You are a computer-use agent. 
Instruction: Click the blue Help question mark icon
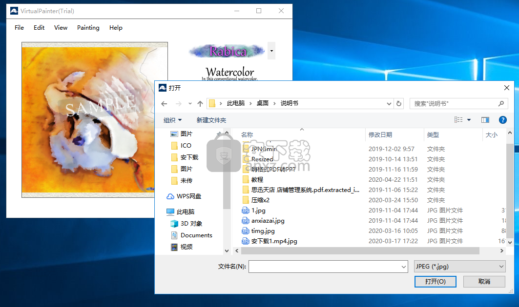point(502,119)
